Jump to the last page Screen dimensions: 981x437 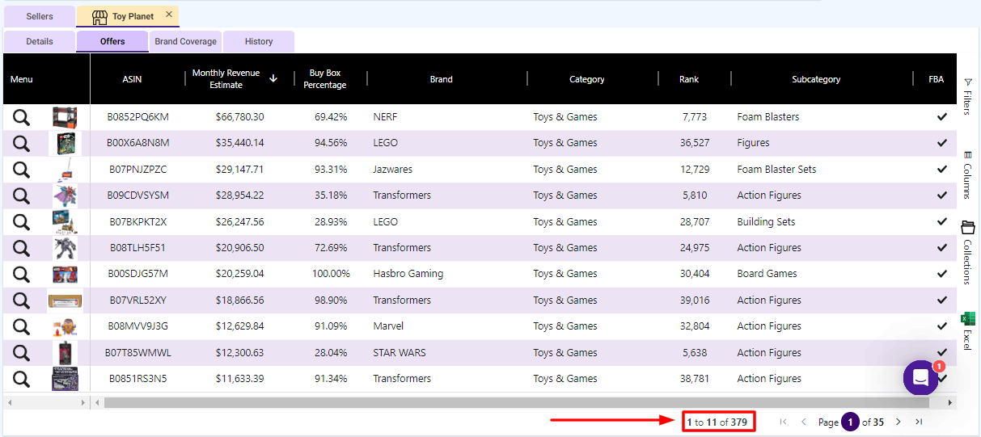(x=919, y=422)
